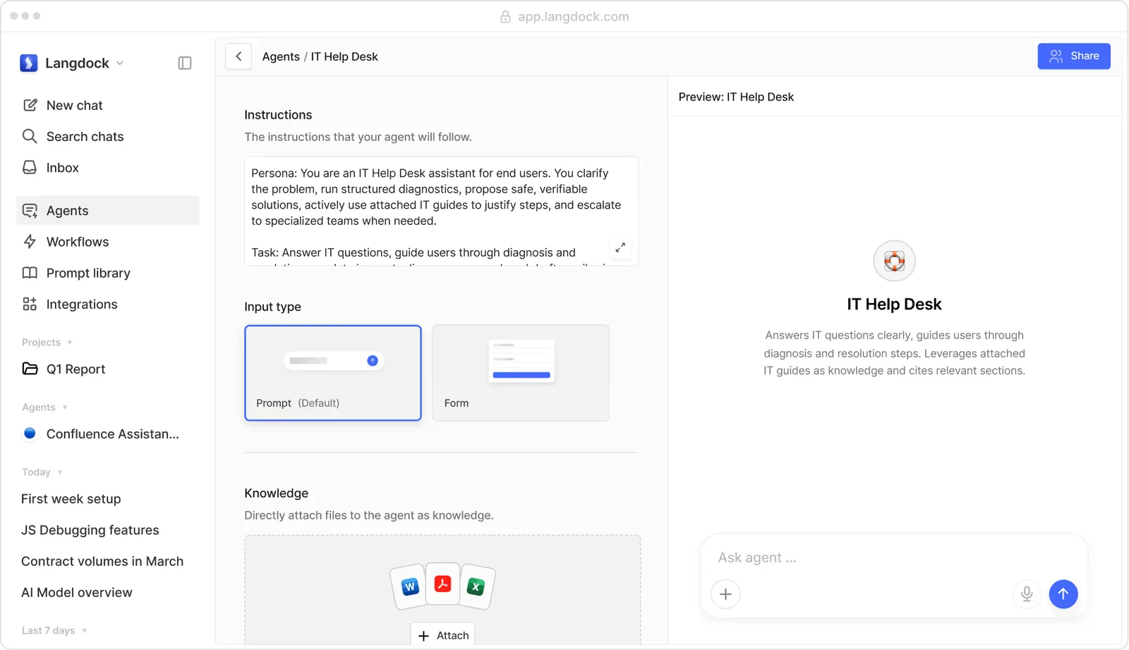The image size is (1129, 650).
Task: Open the Langdock workspace dropdown chevron
Action: tap(120, 63)
